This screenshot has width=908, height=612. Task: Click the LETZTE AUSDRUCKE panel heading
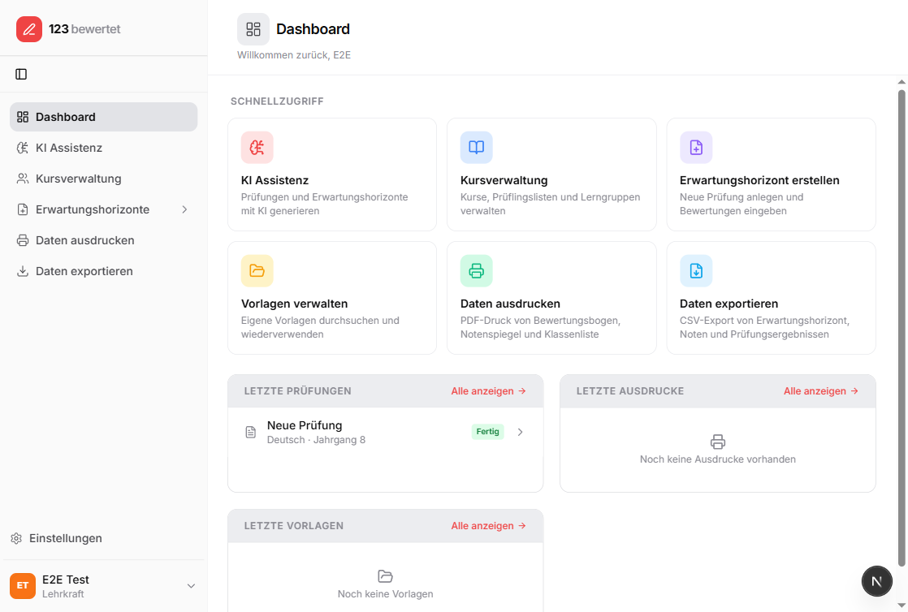point(630,391)
